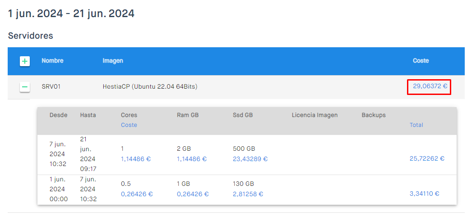Select the 25,72262 € row total
The width and height of the screenshot is (467, 216).
(427, 159)
